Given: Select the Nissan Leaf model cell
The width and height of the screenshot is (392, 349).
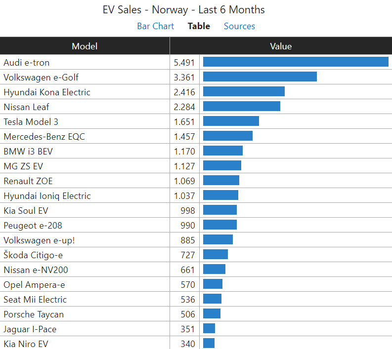Looking at the screenshot, I should point(85,107).
